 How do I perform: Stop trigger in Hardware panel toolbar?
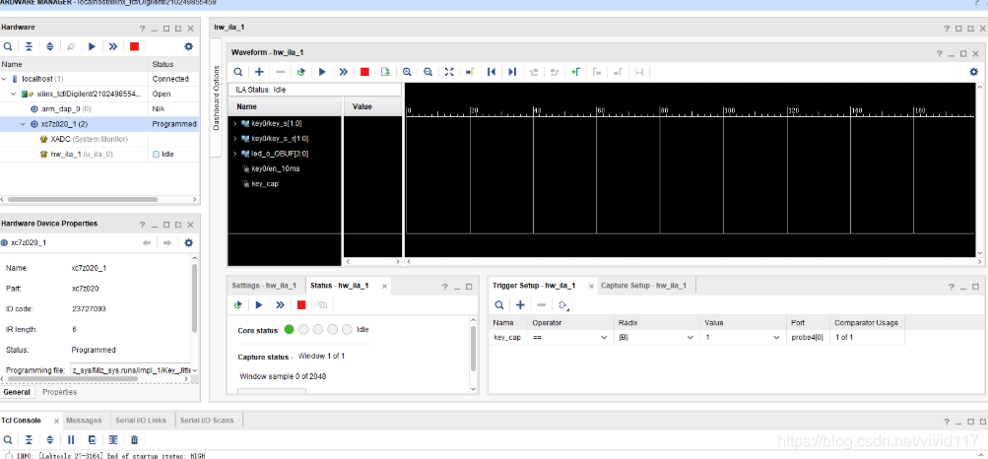point(134,46)
